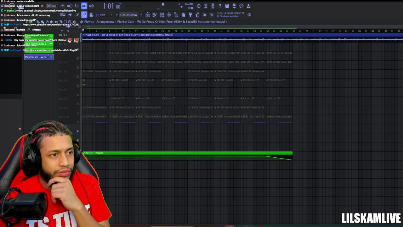This screenshot has height=227, width=403.
Task: Click the globe online news icon
Action: click(x=249, y=15)
